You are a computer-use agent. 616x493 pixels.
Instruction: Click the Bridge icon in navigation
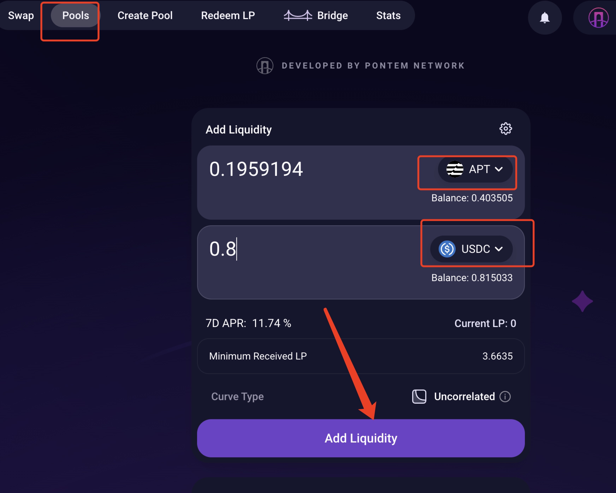pos(298,16)
